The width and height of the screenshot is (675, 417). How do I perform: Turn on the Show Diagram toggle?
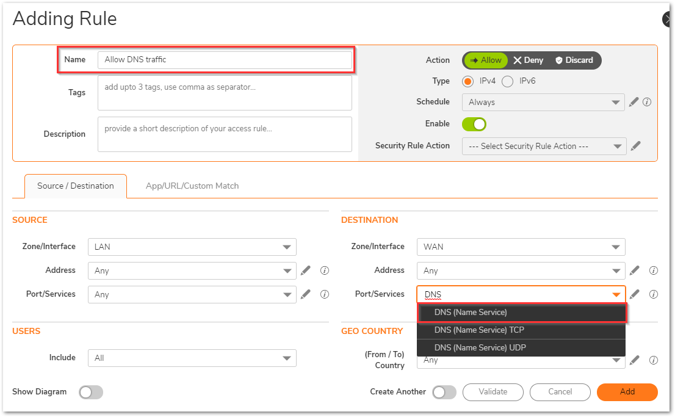(x=91, y=392)
